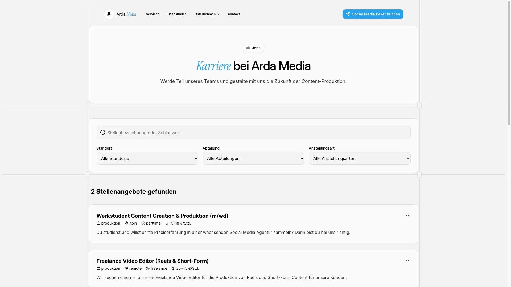
Task: Click the 'freelance' employment type text
Action: pyautogui.click(x=159, y=268)
